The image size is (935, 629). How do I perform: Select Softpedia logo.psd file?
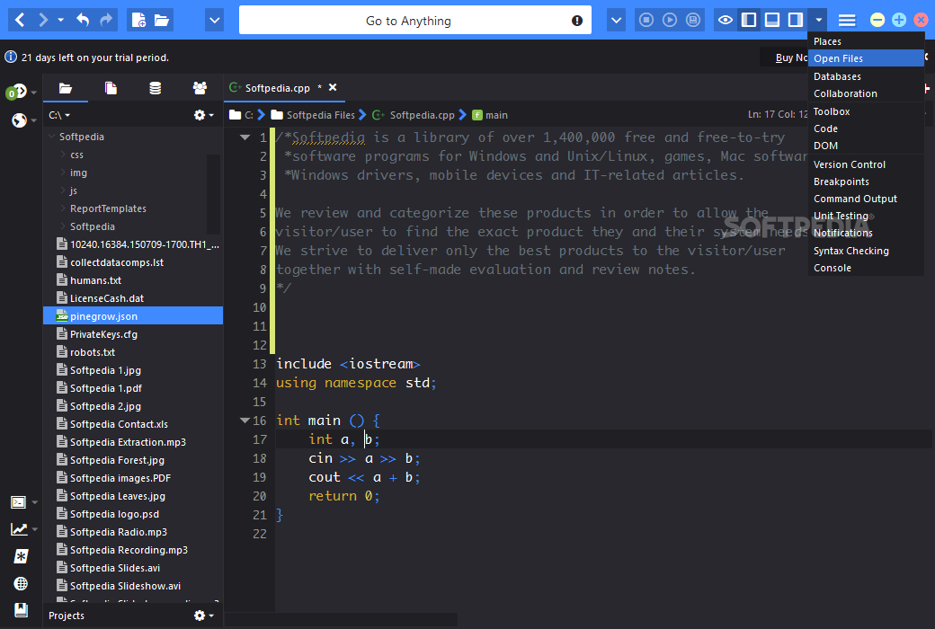tap(134, 514)
